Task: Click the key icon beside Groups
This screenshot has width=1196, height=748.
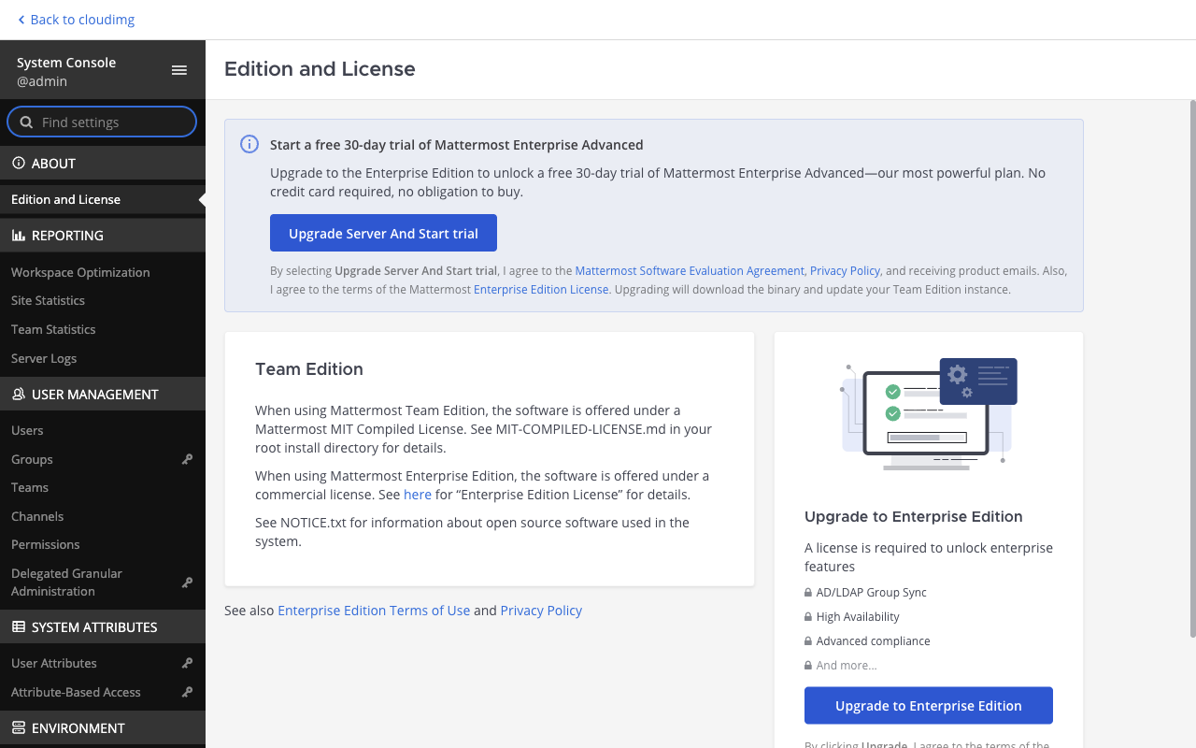Action: click(x=187, y=459)
